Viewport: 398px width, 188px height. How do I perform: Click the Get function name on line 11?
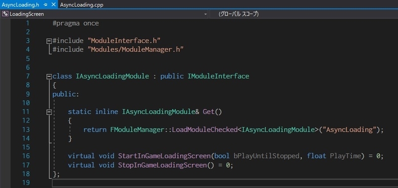(x=208, y=112)
